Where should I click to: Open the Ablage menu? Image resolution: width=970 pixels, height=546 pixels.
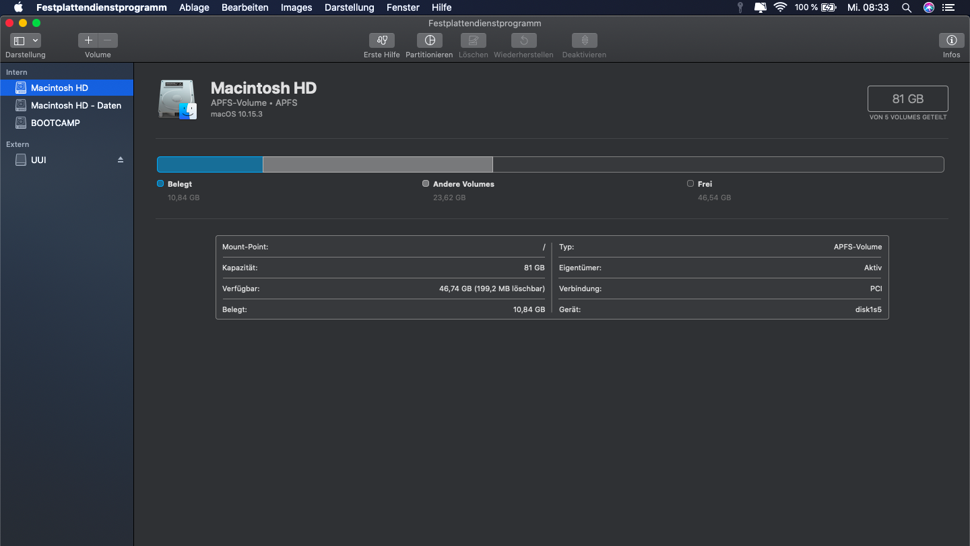pos(194,7)
